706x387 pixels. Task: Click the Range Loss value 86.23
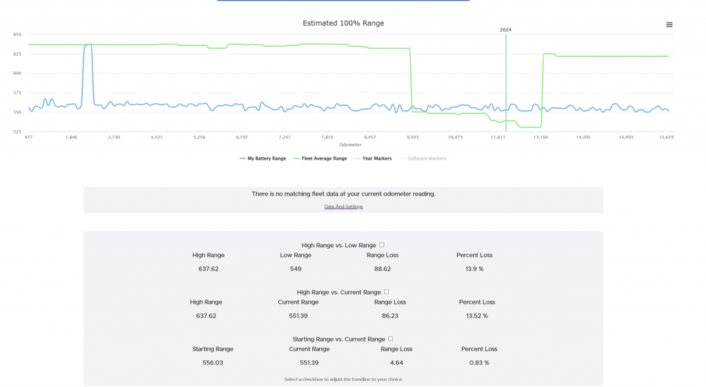(x=390, y=315)
